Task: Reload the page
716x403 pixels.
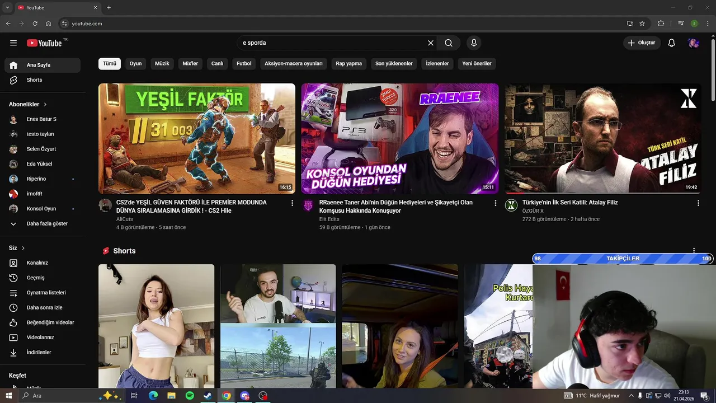Action: [35, 24]
